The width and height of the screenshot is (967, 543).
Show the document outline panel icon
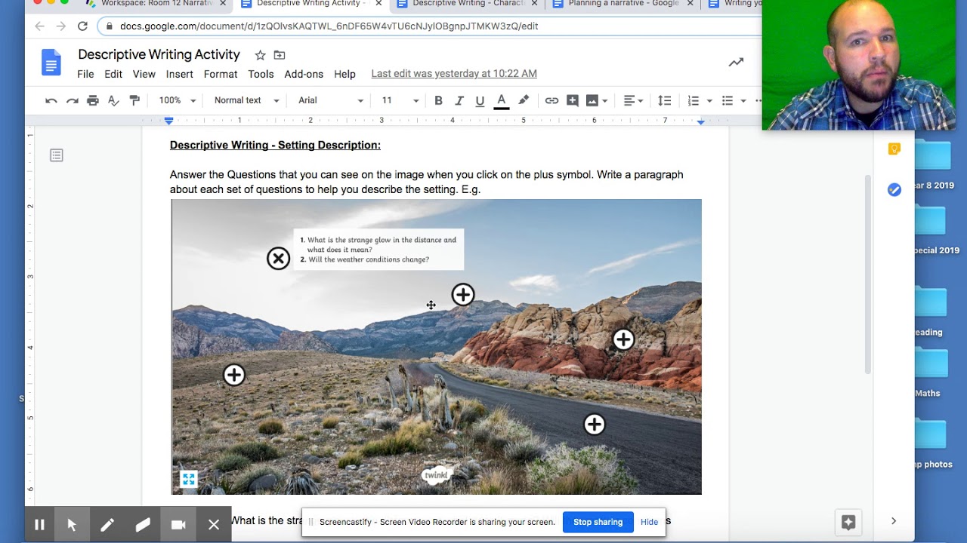[x=57, y=155]
